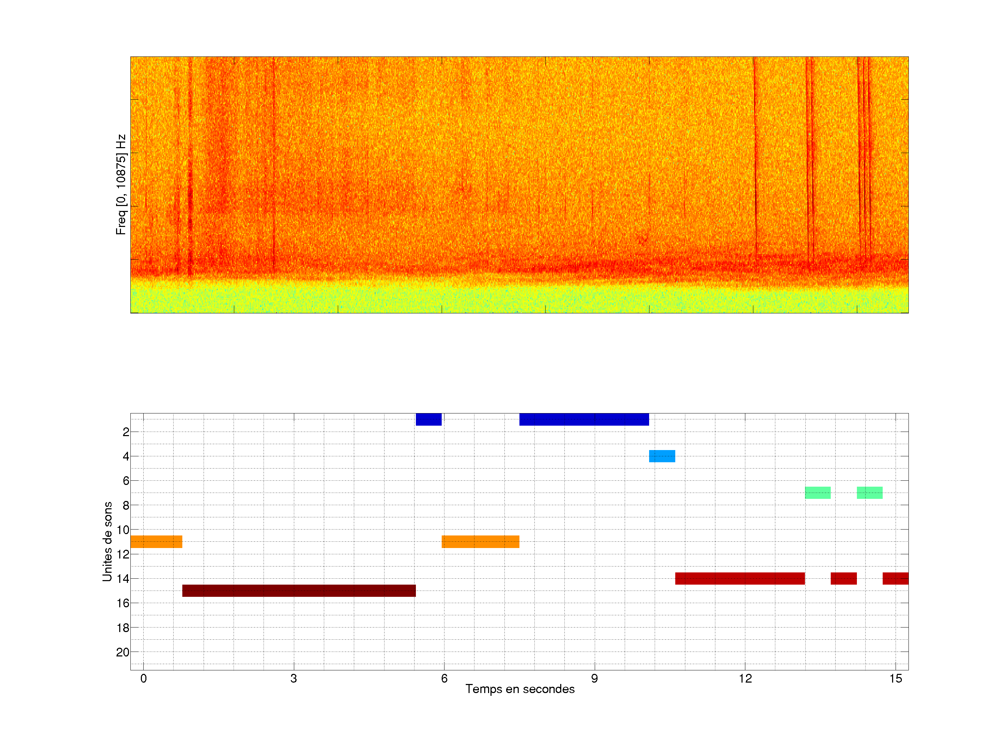Click the long red bar at unit 14
The image size is (1004, 753).
pos(740,578)
